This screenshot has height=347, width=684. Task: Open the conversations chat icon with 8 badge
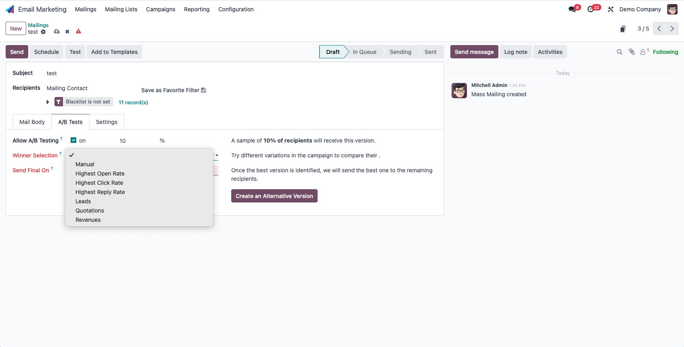(x=573, y=9)
